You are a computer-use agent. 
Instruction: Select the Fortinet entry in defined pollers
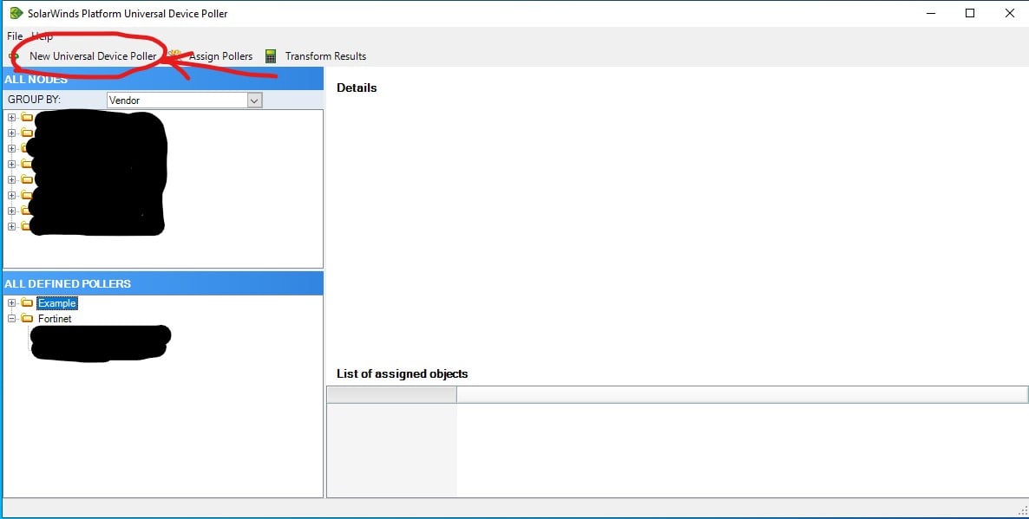coord(56,319)
